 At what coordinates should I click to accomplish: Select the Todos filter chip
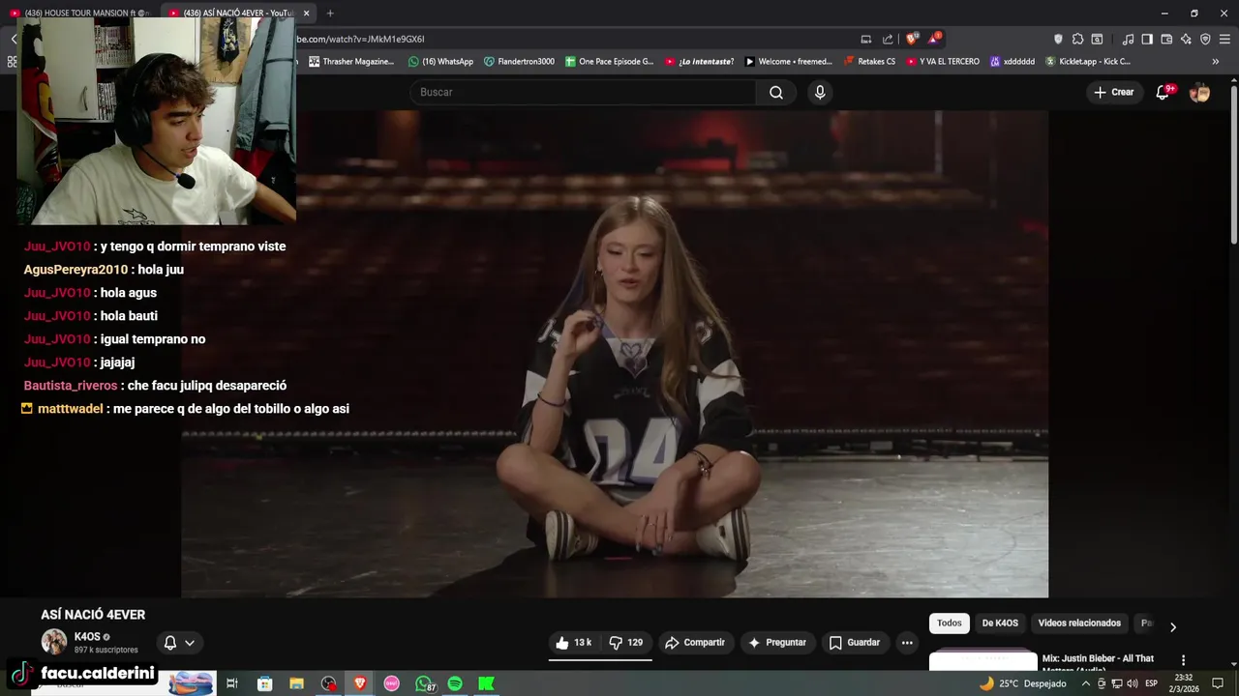click(949, 623)
